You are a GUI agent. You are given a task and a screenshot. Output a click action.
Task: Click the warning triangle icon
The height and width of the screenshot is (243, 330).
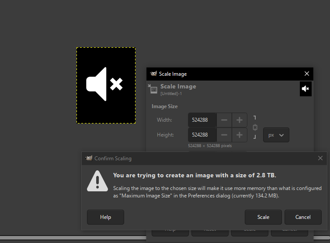(97, 181)
